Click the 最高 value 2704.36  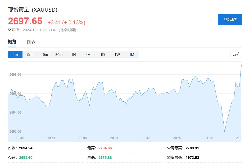[x=105, y=148]
